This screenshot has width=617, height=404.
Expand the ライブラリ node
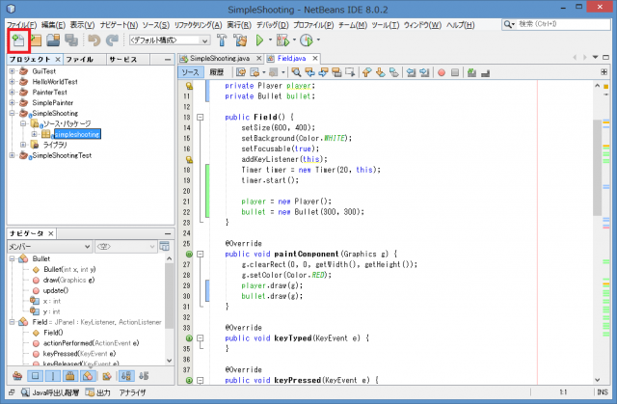(x=23, y=145)
